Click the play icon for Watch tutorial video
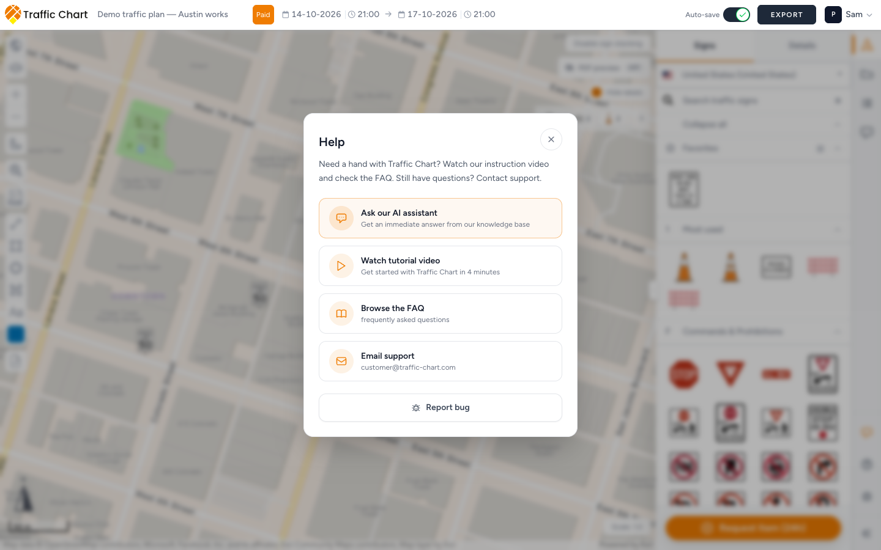881x550 pixels. tap(341, 266)
